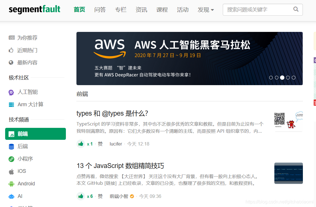316x207 pixels.
Task: Open the 课程 nav tab
Action: coord(162,9)
